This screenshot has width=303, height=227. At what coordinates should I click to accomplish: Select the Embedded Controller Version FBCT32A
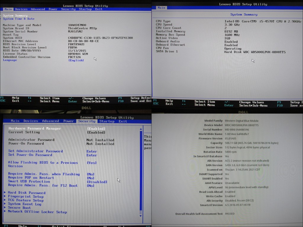coord(74,57)
